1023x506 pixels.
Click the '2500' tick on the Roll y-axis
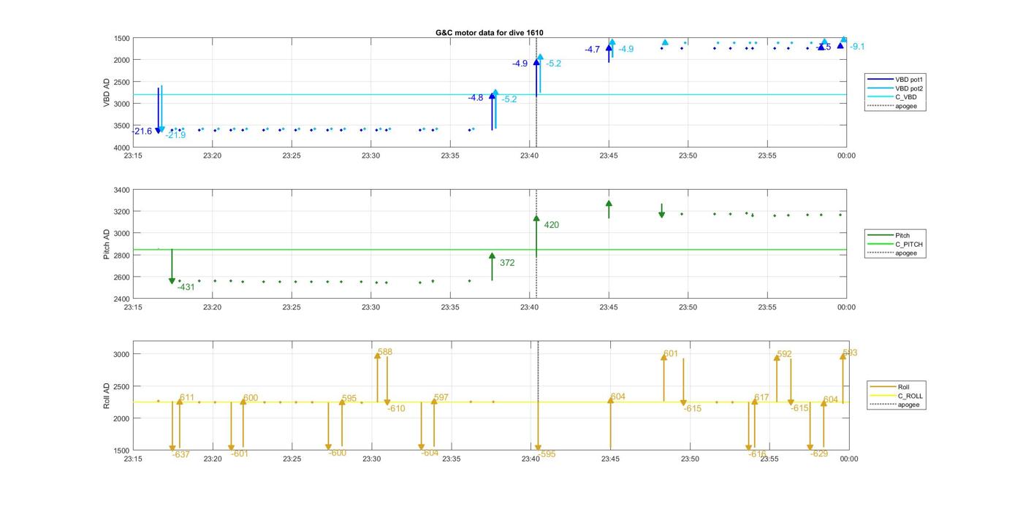[121, 386]
